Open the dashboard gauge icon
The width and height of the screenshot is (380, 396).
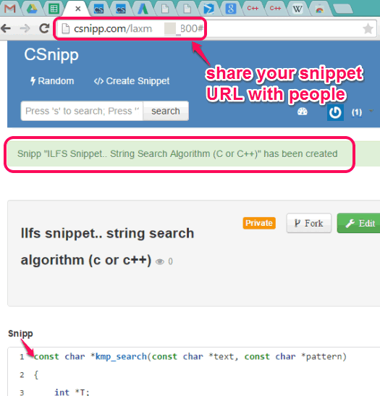pyautogui.click(x=303, y=111)
